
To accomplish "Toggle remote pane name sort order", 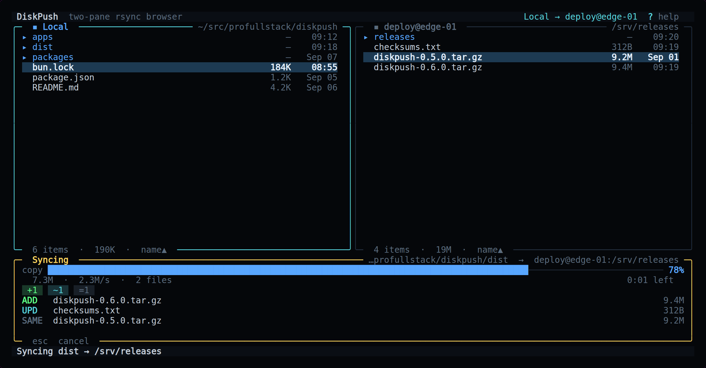I will [x=490, y=250].
